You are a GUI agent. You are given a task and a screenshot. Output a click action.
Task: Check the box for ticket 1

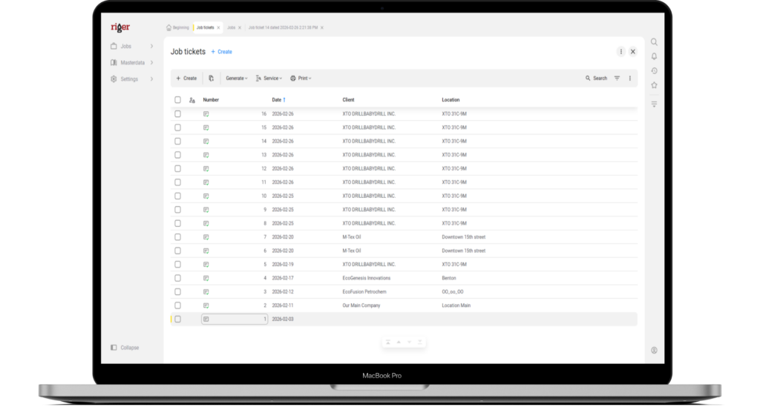click(178, 320)
